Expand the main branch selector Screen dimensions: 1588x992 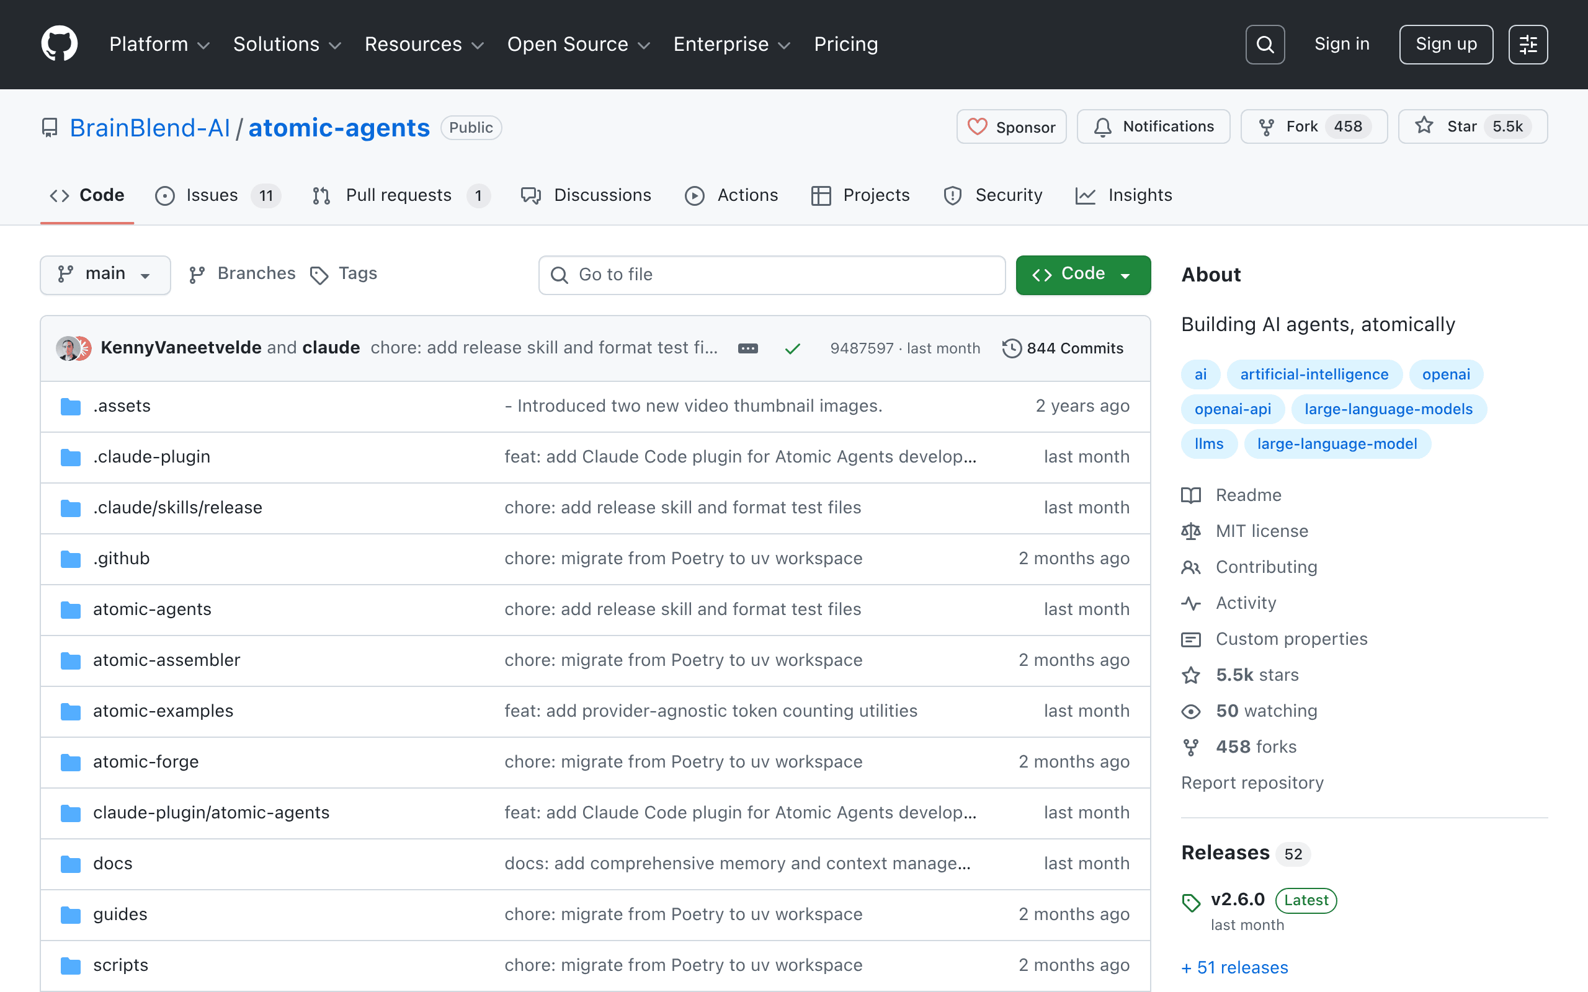(105, 274)
